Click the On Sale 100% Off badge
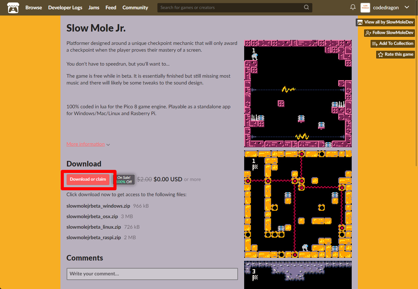418x289 pixels. point(124,180)
